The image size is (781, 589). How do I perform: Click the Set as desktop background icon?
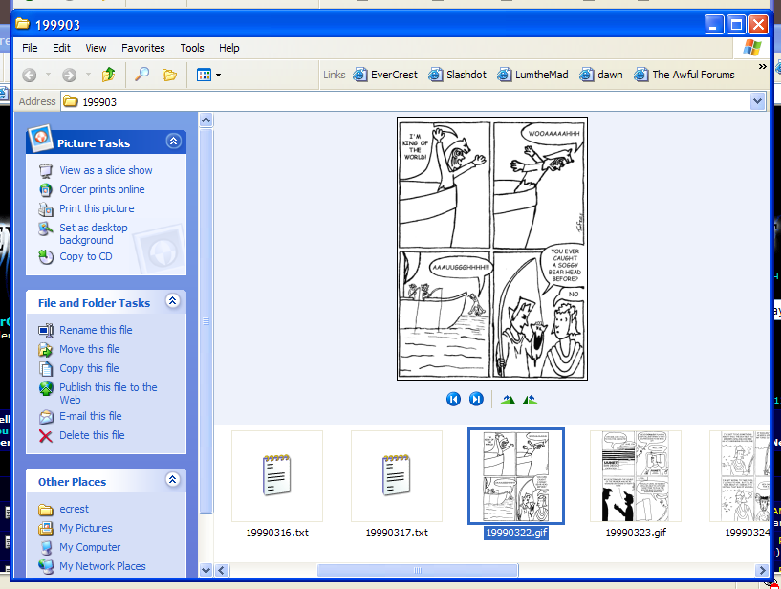pos(45,229)
